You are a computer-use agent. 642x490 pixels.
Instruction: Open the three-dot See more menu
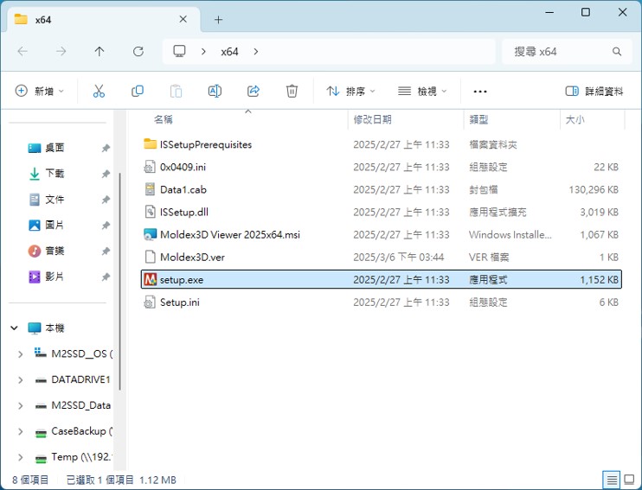point(480,92)
